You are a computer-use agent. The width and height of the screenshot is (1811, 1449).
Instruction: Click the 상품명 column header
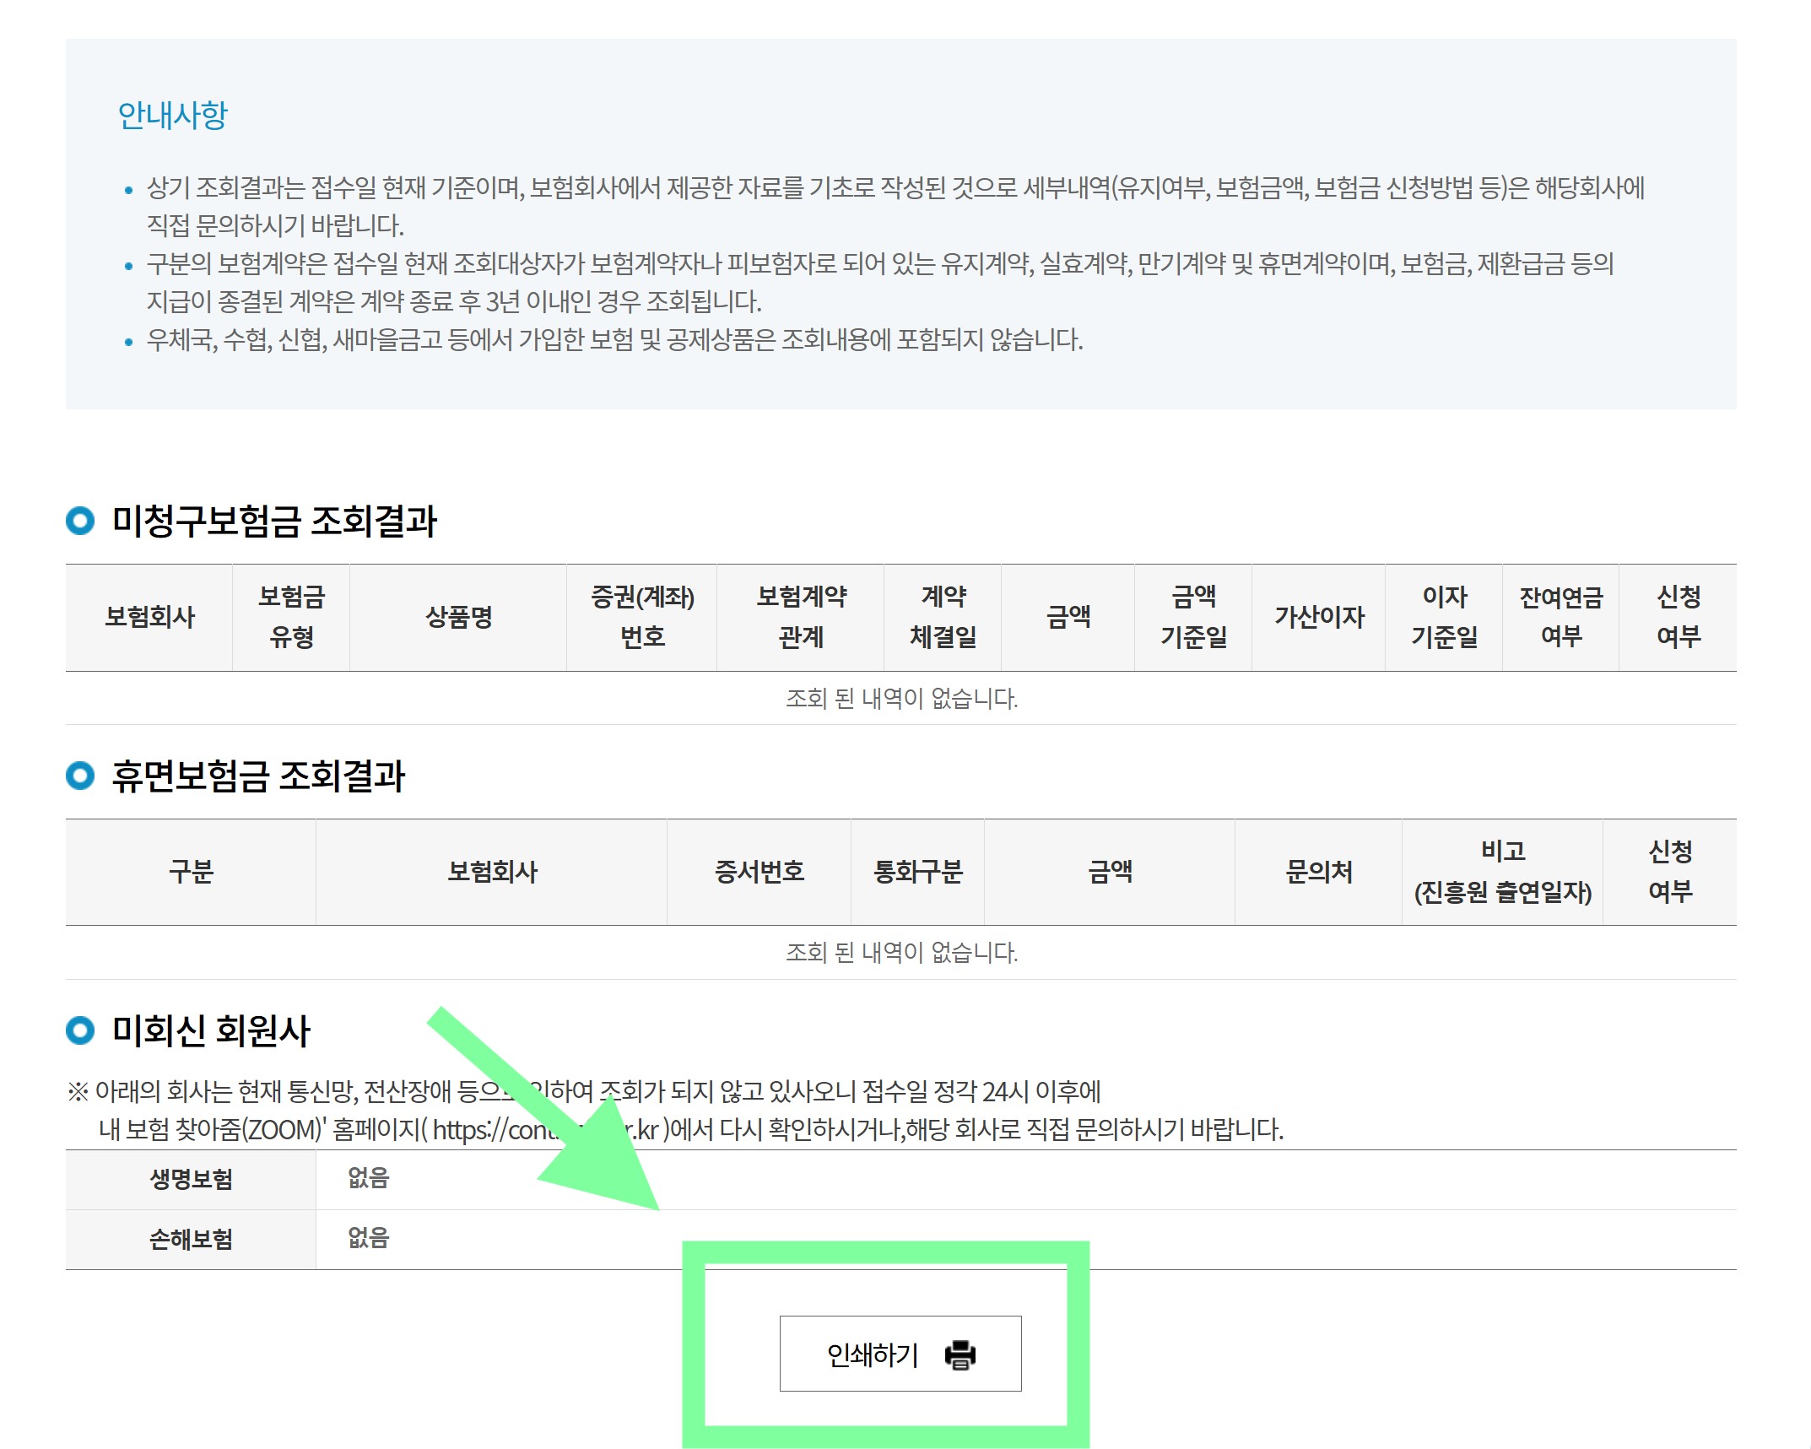click(x=459, y=618)
